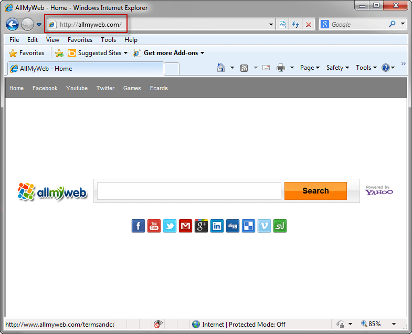Click the allmyweb logo

(x=52, y=192)
